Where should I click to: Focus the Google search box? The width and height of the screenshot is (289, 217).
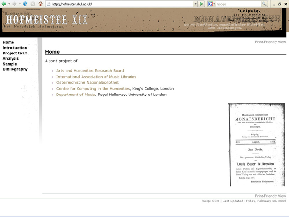pyautogui.click(x=238, y=4)
